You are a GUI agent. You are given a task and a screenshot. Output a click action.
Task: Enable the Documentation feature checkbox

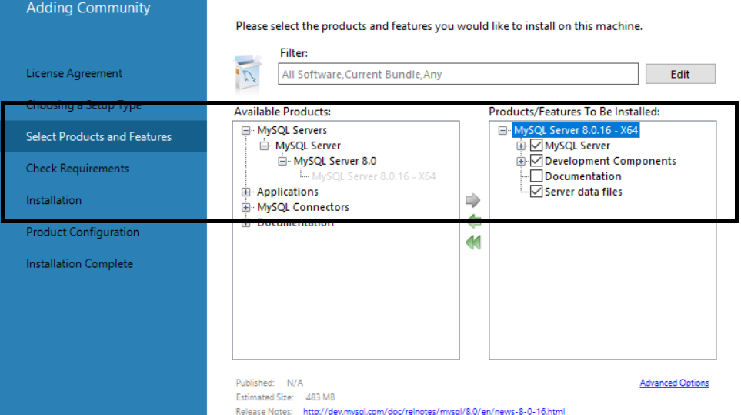point(536,176)
